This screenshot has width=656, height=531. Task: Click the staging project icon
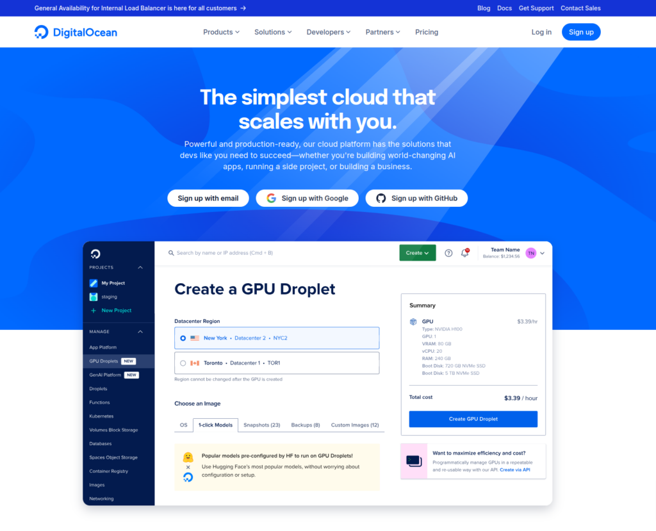click(94, 297)
